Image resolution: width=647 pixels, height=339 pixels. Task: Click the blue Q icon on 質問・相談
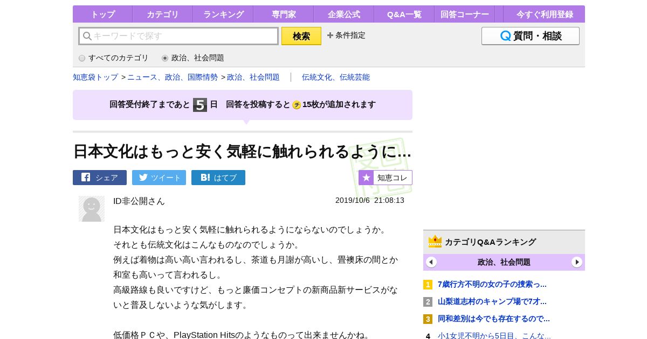(506, 36)
